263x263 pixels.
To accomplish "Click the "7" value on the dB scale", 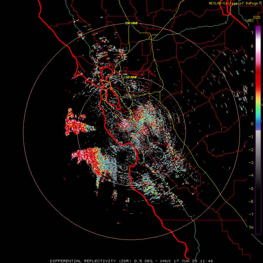I will tap(252, 33).
